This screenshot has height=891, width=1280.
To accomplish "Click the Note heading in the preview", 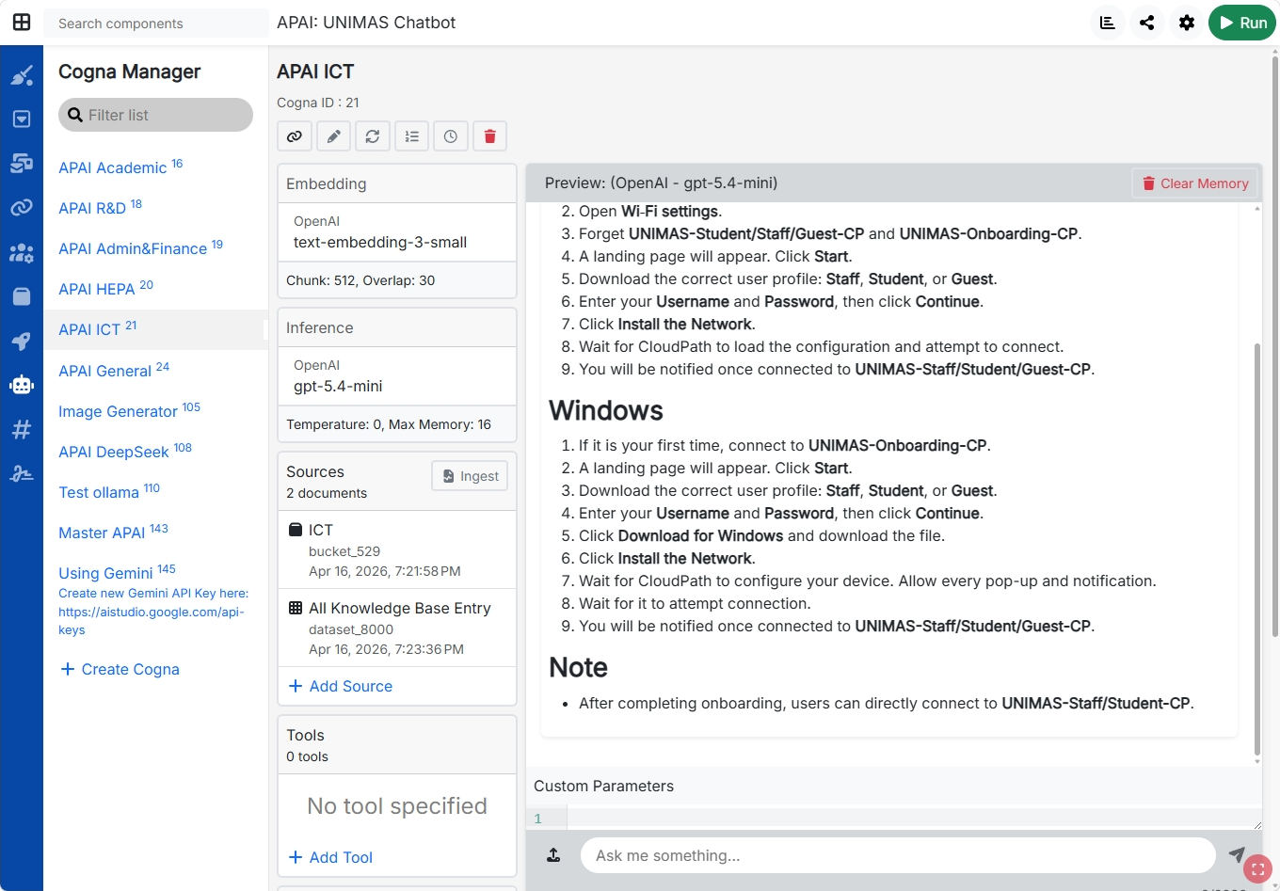I will coord(579,667).
